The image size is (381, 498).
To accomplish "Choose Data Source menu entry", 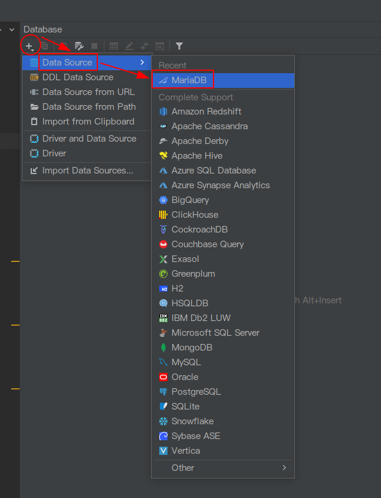I will coord(86,63).
